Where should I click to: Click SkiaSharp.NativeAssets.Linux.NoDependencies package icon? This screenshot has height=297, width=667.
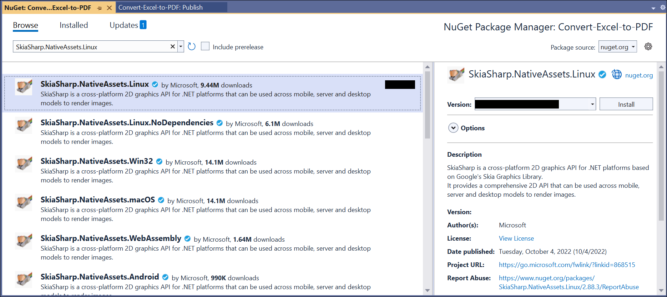coord(24,125)
